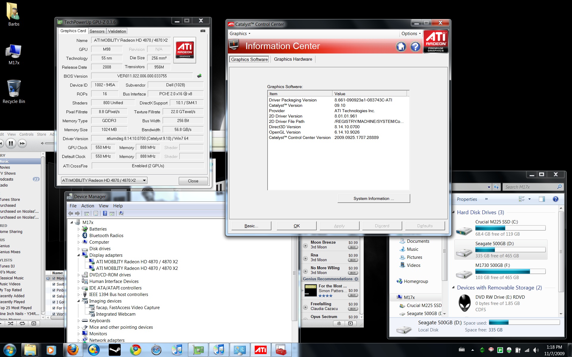Toggle checkbox for the Swit track

click(54, 284)
